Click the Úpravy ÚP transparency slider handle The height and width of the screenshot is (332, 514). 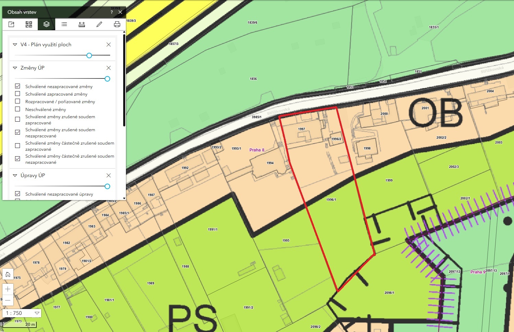[107, 186]
